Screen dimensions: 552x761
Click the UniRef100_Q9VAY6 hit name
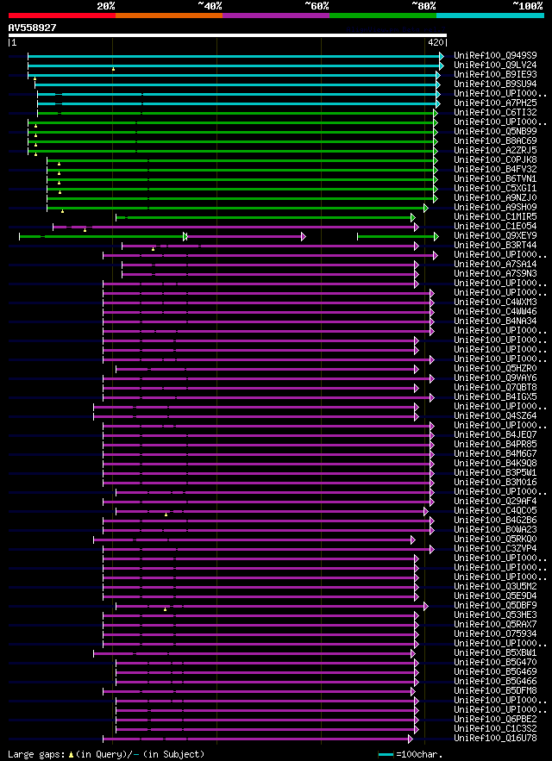pos(495,377)
